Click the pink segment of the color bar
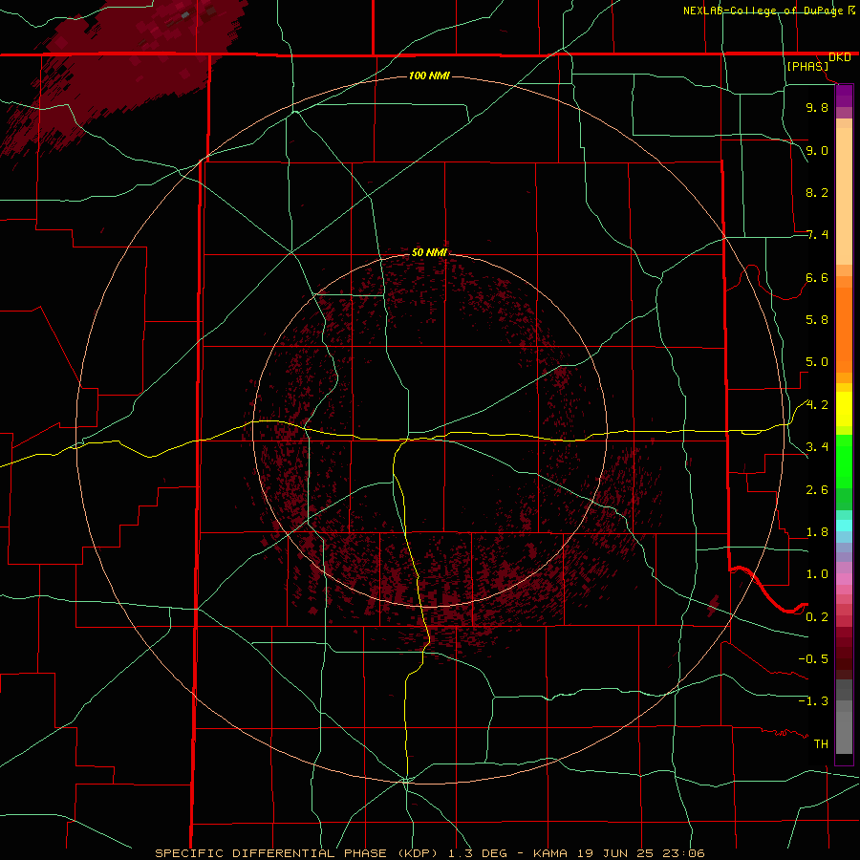 tap(844, 579)
